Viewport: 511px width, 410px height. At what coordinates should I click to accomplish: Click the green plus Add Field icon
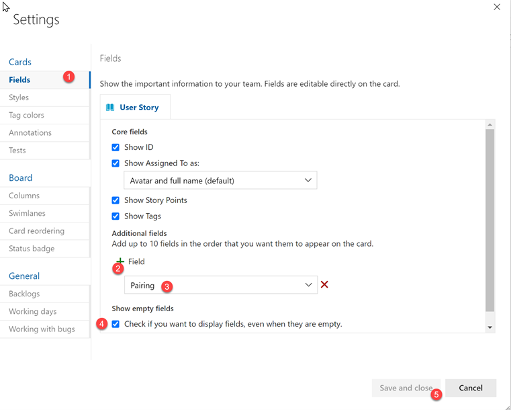(x=121, y=261)
